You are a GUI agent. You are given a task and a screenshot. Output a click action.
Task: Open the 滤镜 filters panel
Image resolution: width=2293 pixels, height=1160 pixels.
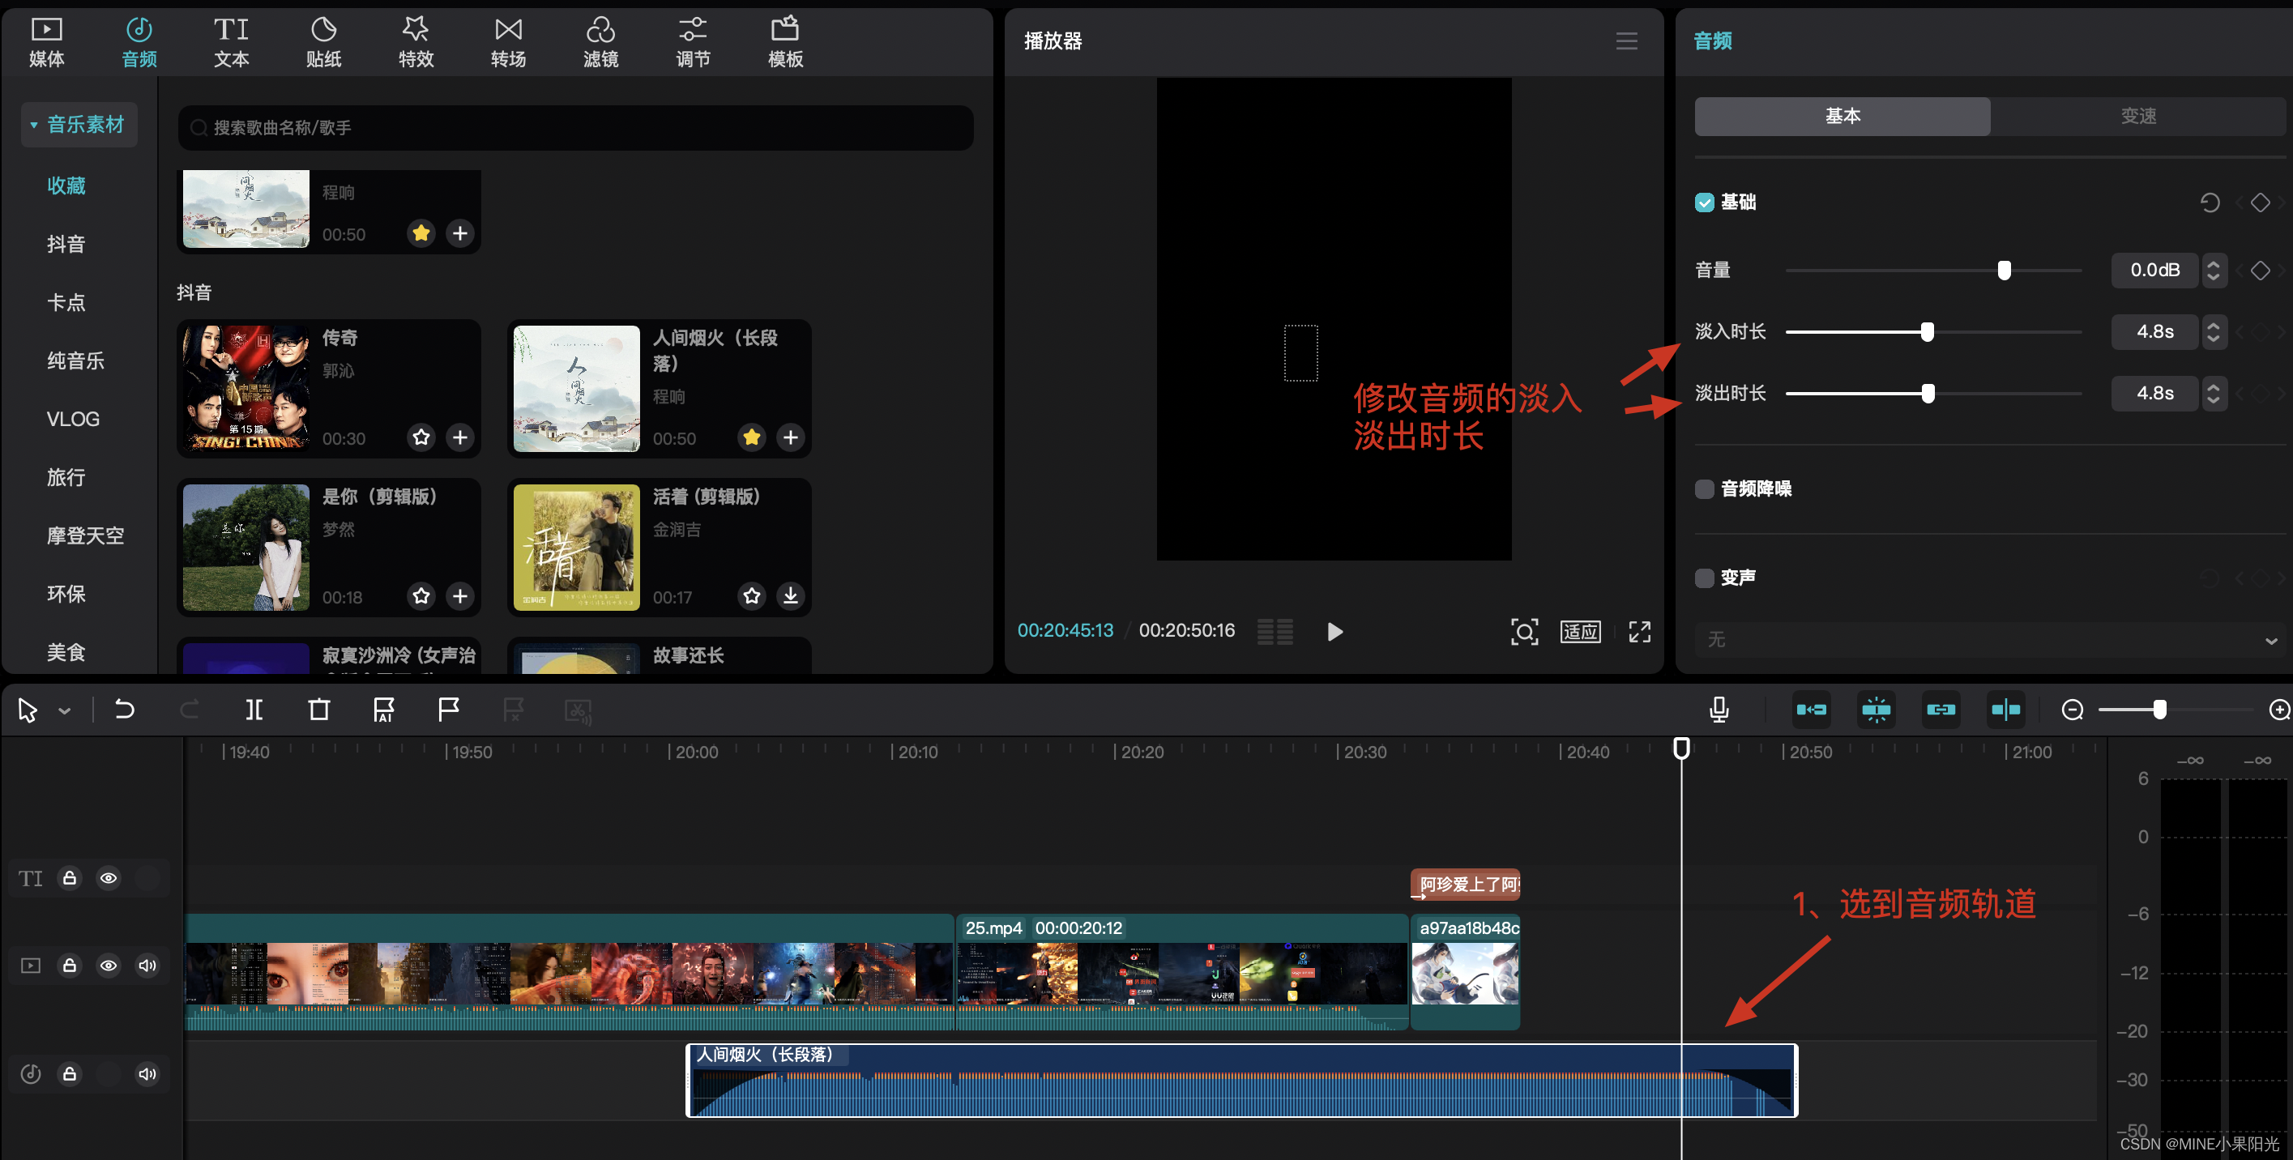[600, 42]
